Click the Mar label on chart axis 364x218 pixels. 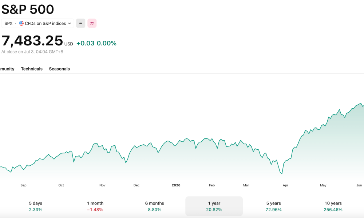[246, 185]
